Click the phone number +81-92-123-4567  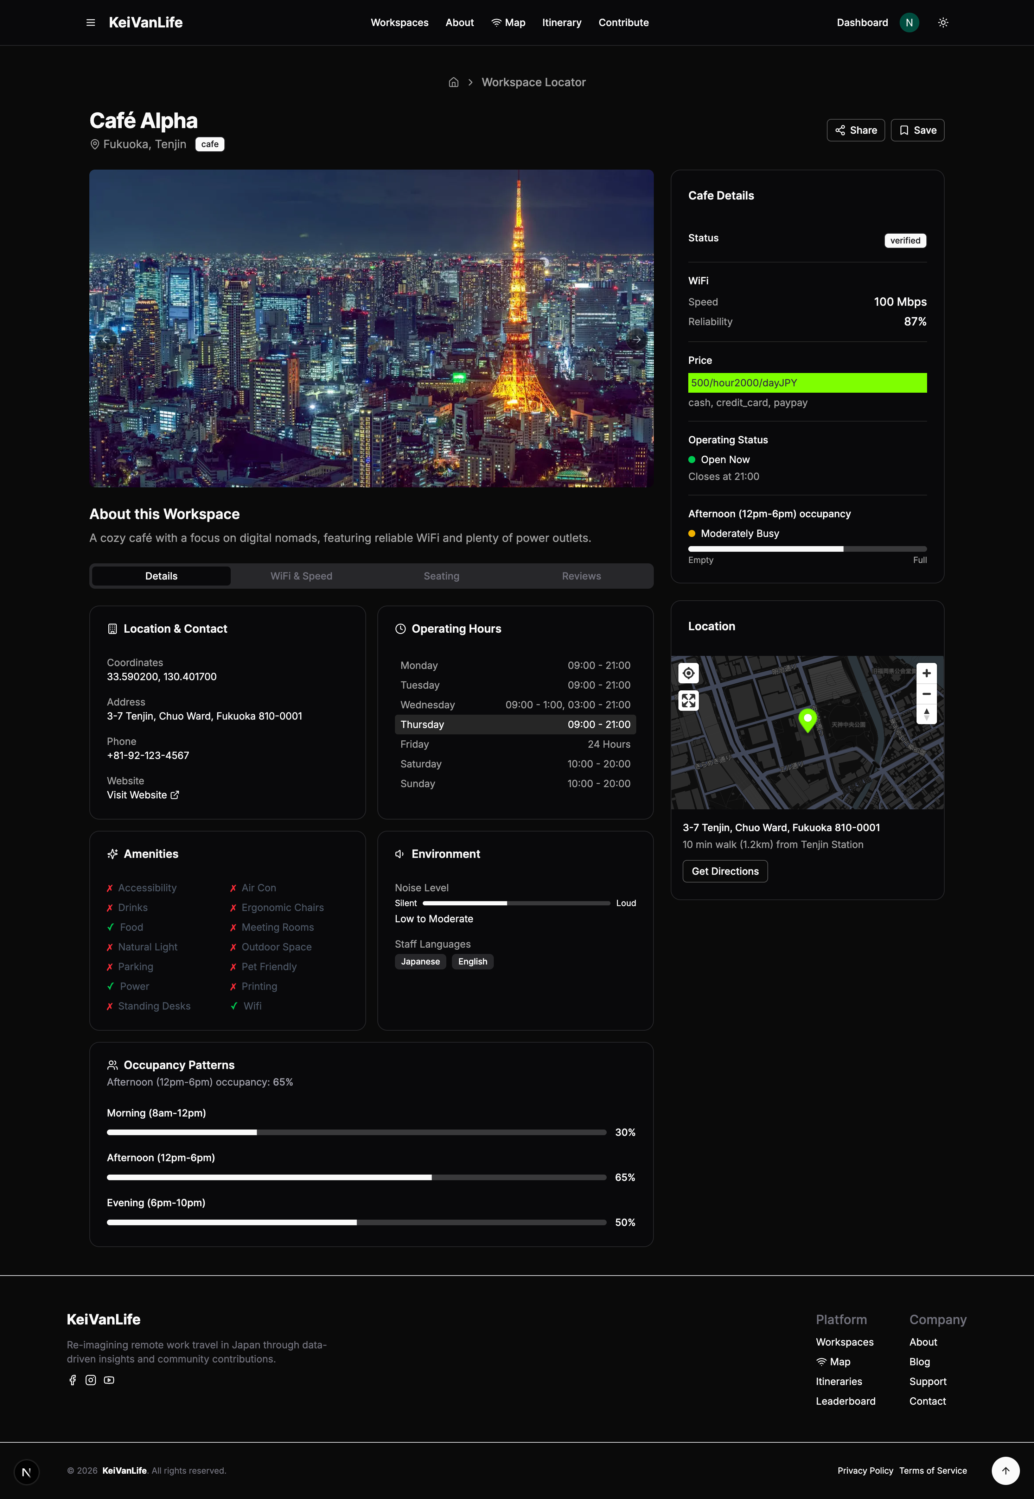click(x=148, y=755)
